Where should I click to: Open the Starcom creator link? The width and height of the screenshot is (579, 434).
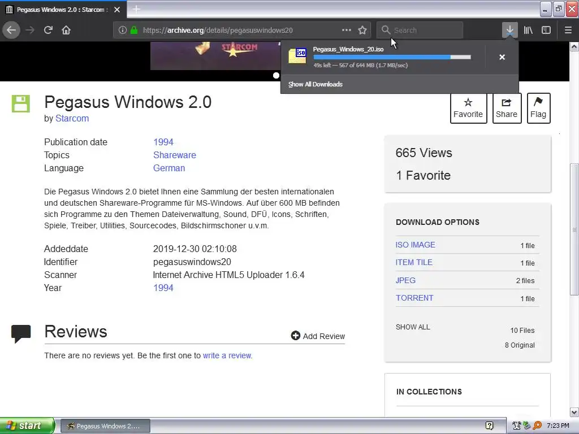coord(72,119)
